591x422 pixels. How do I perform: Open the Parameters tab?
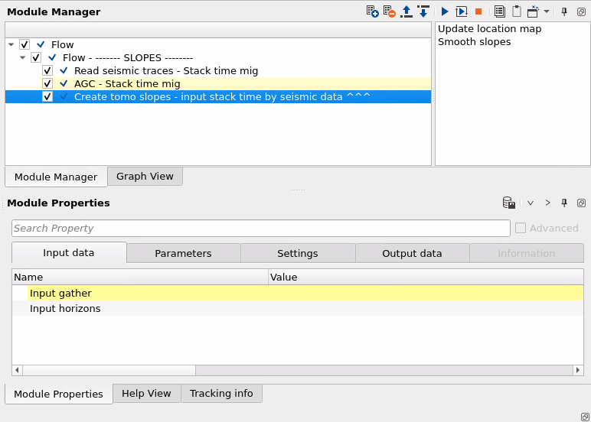click(x=183, y=253)
